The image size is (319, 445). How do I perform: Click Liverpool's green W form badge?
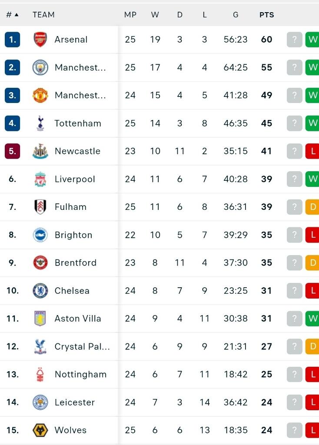point(312,179)
